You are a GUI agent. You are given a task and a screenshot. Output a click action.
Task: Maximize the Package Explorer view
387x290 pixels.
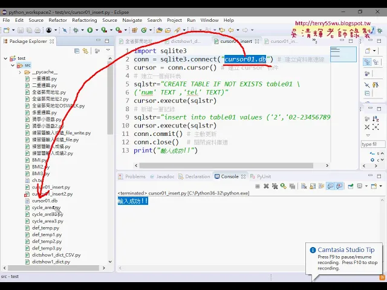tap(107, 41)
